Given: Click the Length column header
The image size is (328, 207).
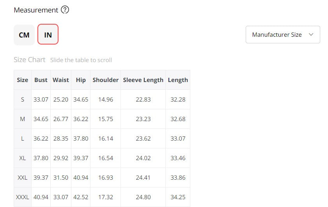Looking at the screenshot, I should (178, 80).
